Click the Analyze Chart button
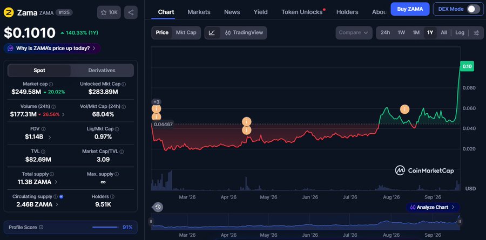This screenshot has height=240, width=486. pos(433,207)
